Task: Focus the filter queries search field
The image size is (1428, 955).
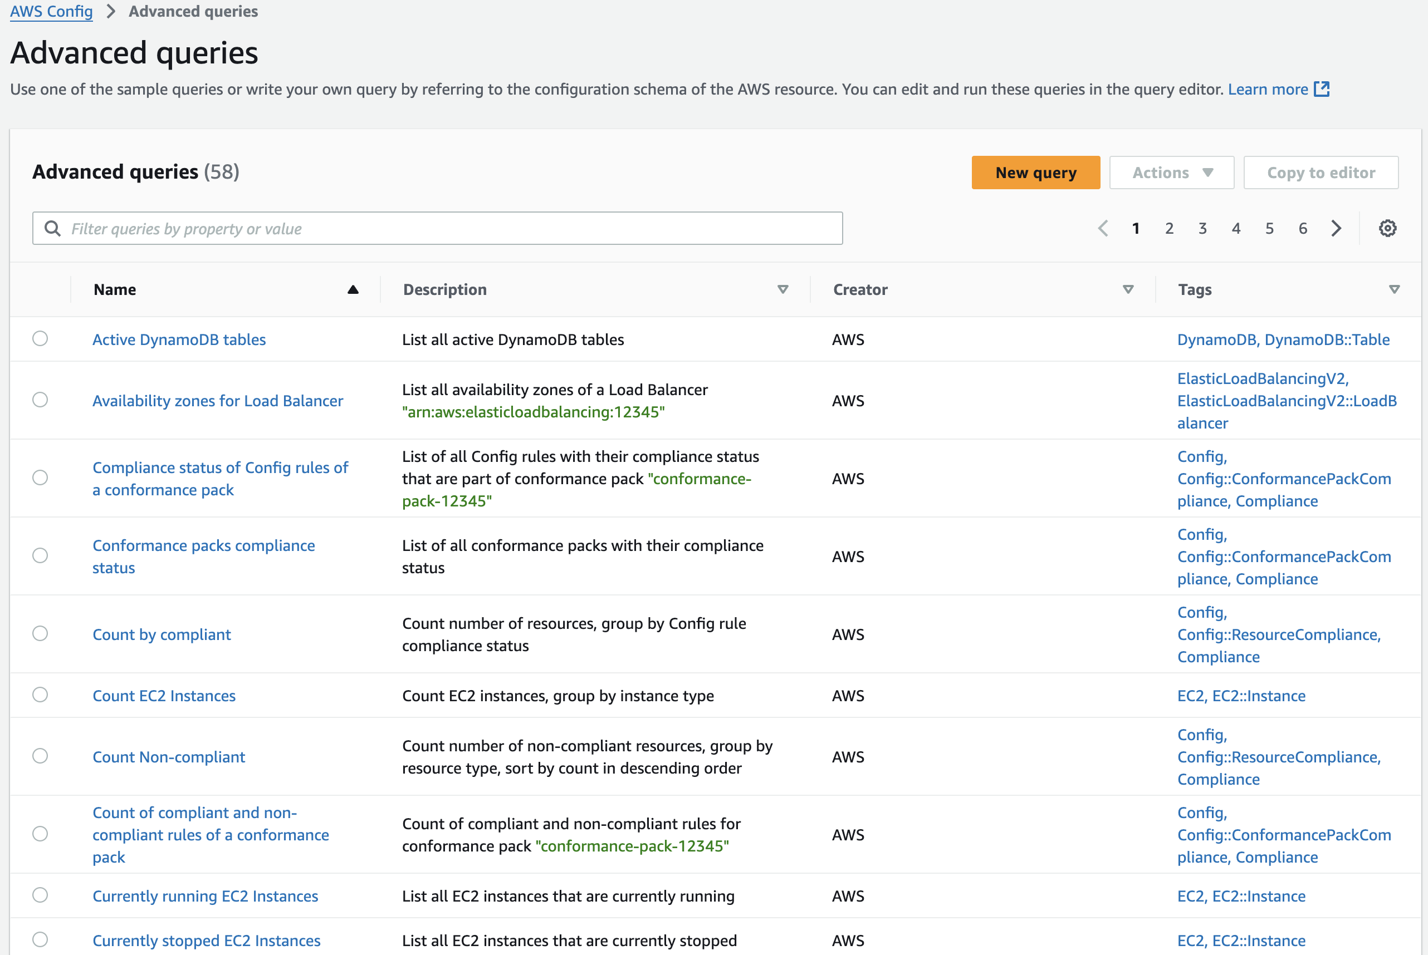Action: pyautogui.click(x=451, y=228)
